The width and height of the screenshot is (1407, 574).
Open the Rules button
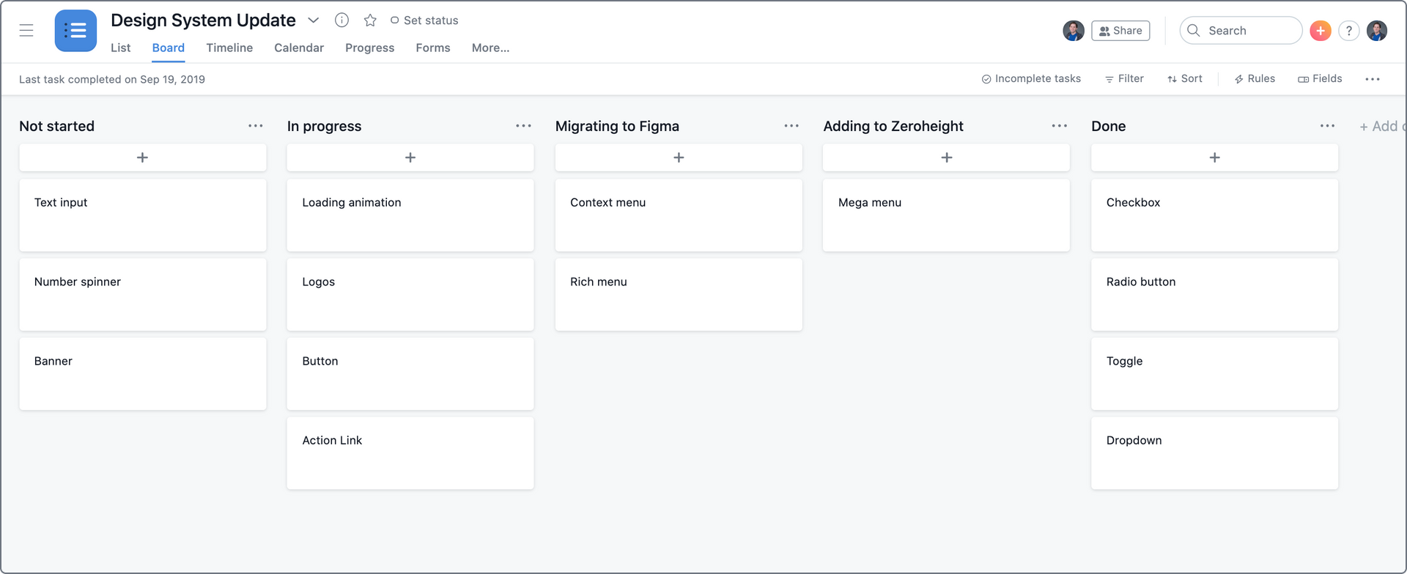(x=1255, y=79)
